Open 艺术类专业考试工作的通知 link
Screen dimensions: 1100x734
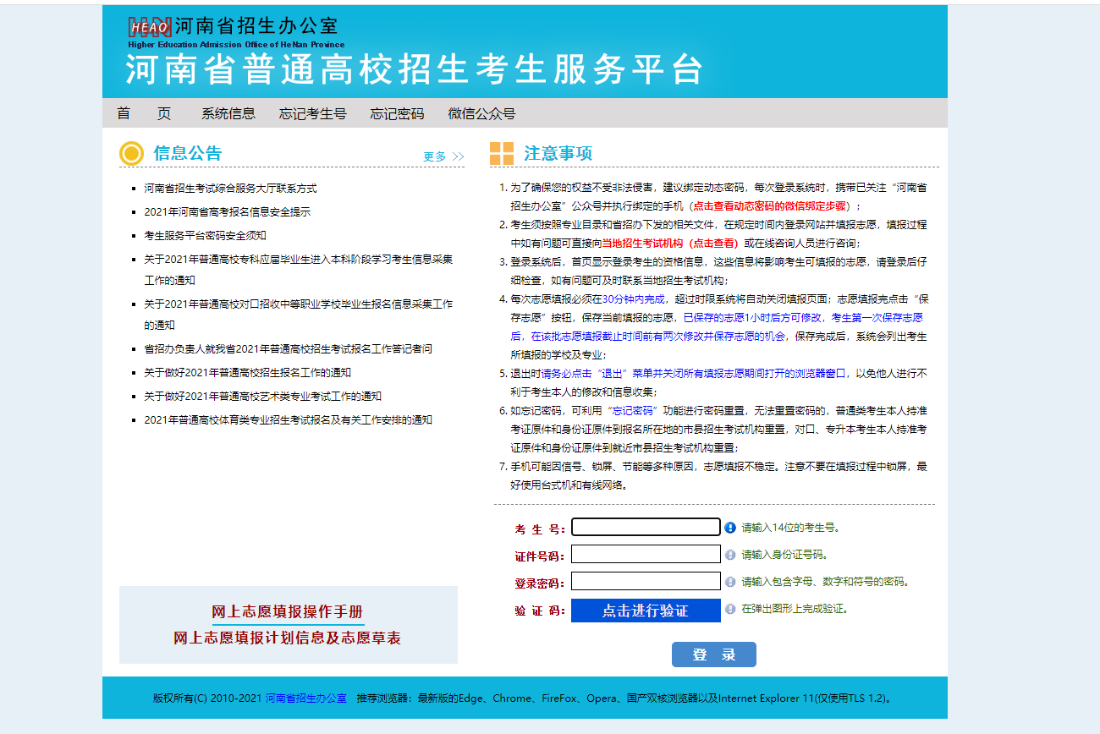click(x=262, y=397)
